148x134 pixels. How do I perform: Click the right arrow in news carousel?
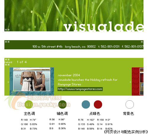click(130, 82)
